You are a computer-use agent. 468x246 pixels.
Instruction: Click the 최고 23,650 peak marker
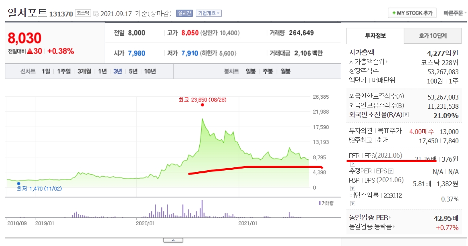203,105
